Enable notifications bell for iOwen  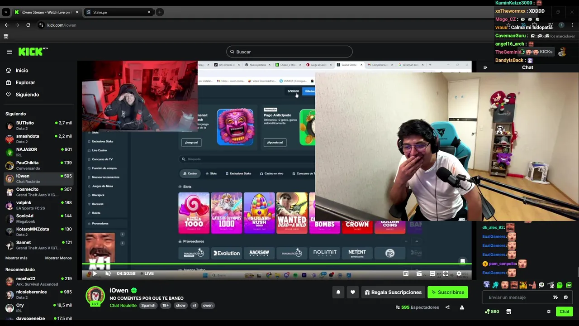coord(338,292)
